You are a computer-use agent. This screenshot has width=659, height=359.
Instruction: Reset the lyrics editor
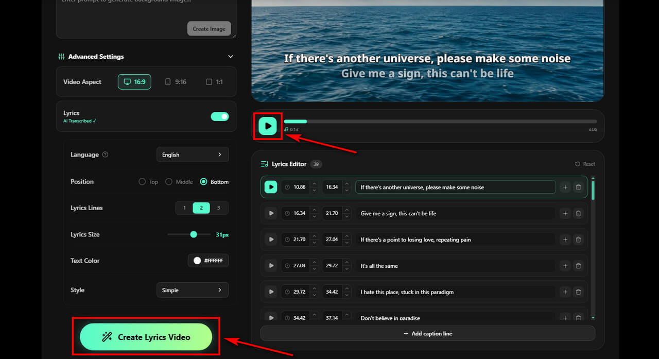(x=585, y=164)
